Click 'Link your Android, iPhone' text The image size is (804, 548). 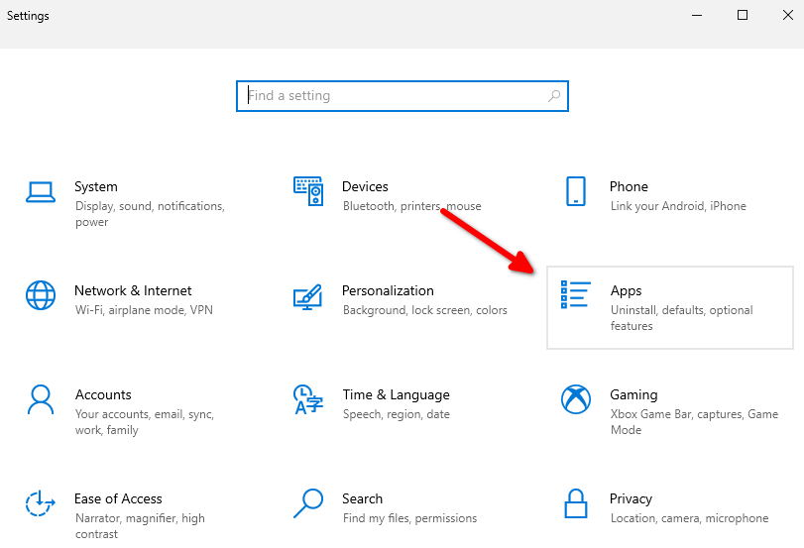click(678, 206)
